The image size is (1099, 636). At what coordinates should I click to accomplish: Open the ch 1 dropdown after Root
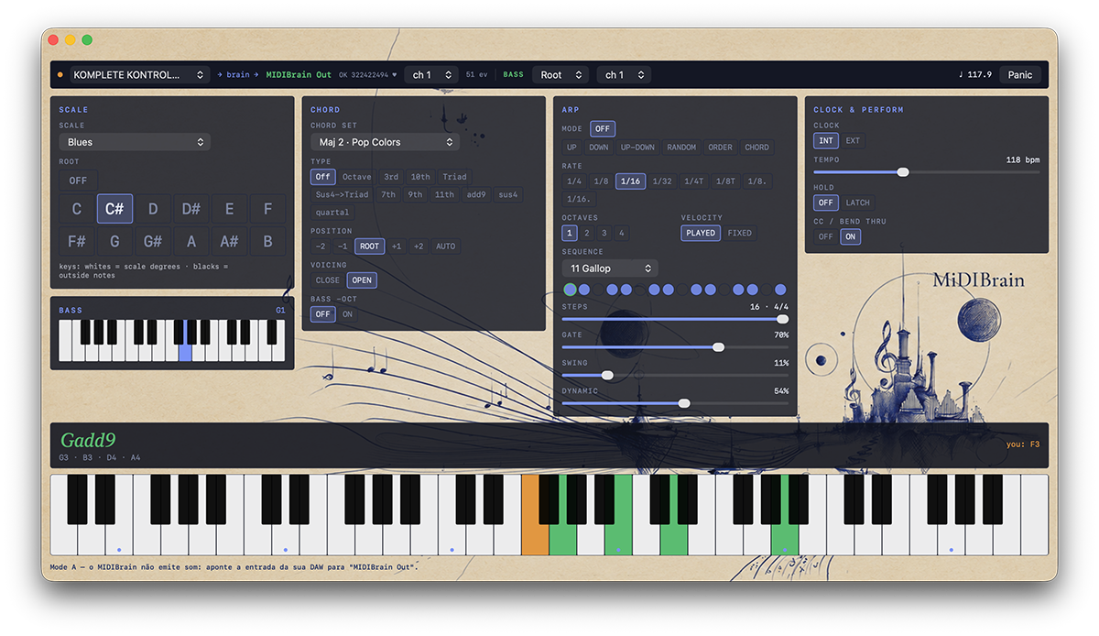(624, 75)
